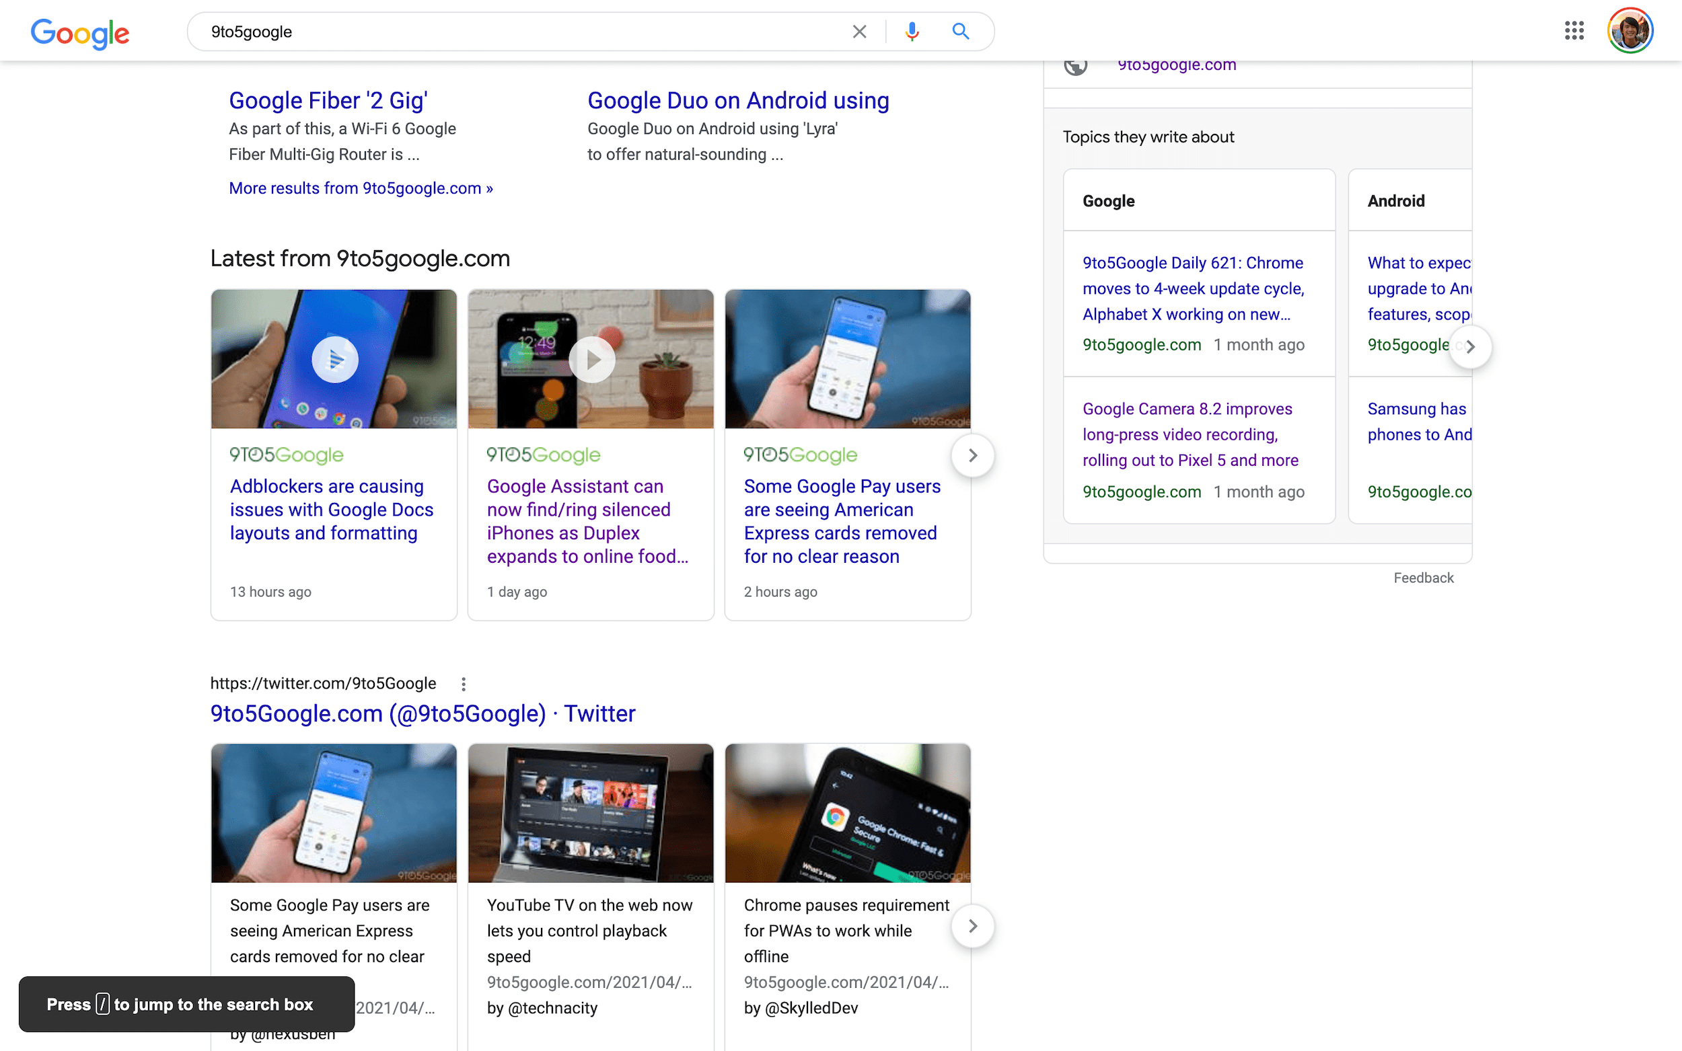Open the Google apps grid menu
Image resolution: width=1682 pixels, height=1051 pixels.
click(x=1574, y=30)
